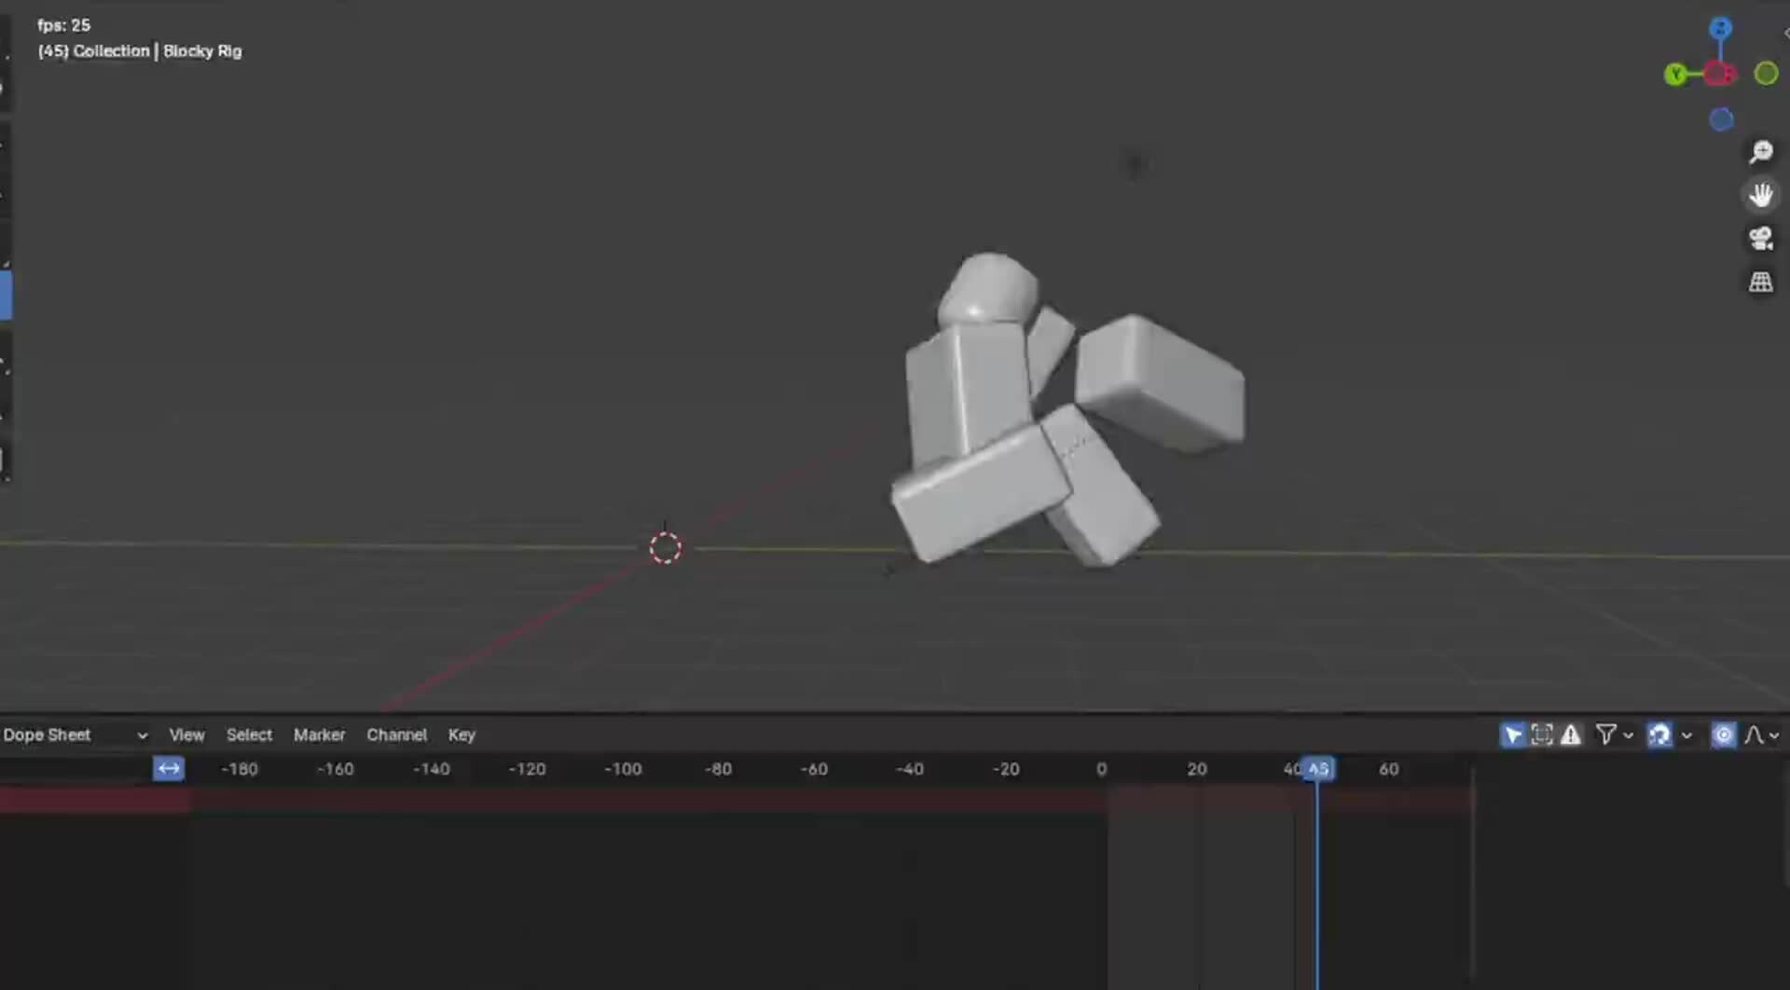Enable Only Show Selected channels filter

1542,735
